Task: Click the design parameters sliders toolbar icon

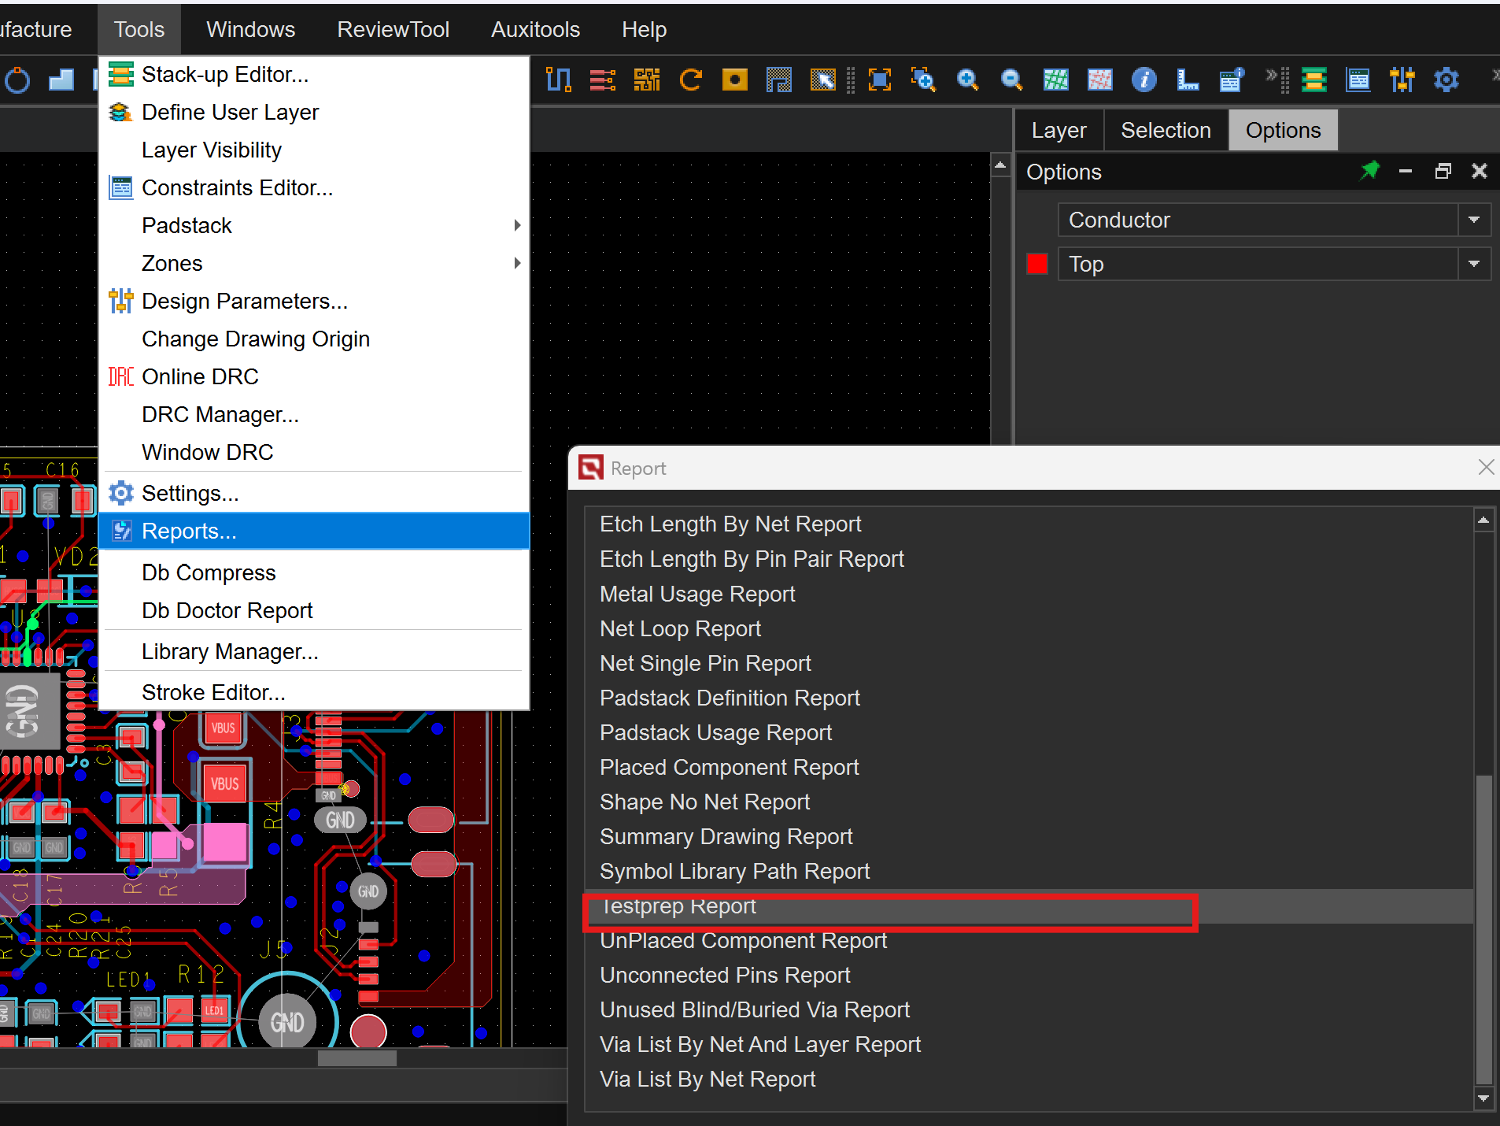Action: (1402, 80)
